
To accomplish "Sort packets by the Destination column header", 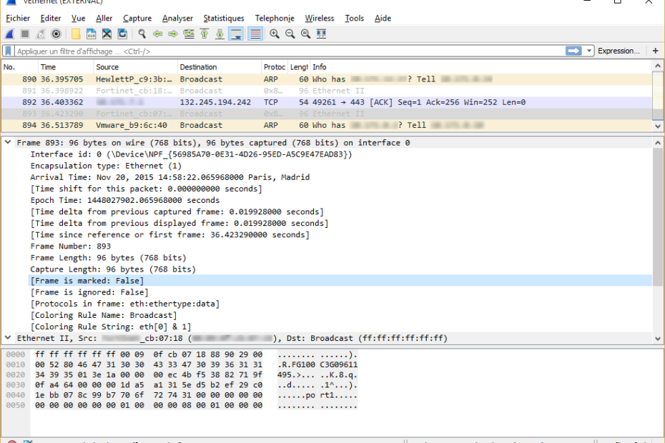I will (220, 67).
